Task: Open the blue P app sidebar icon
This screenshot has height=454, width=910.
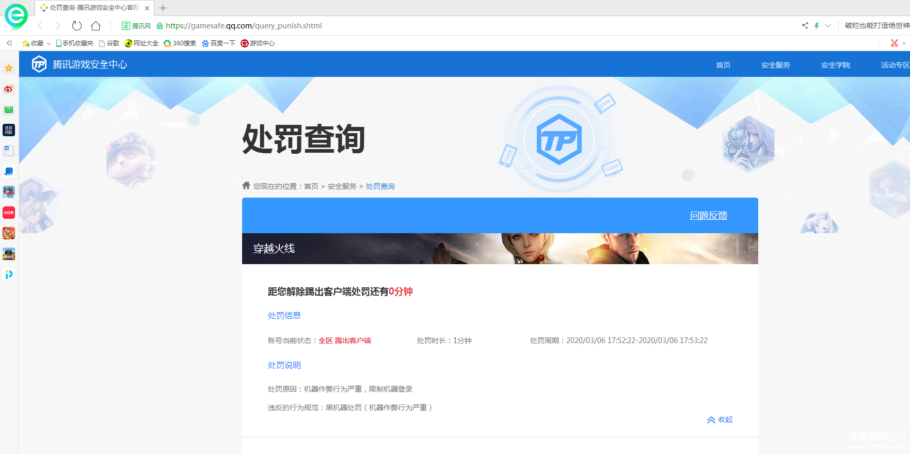Action: [9, 274]
